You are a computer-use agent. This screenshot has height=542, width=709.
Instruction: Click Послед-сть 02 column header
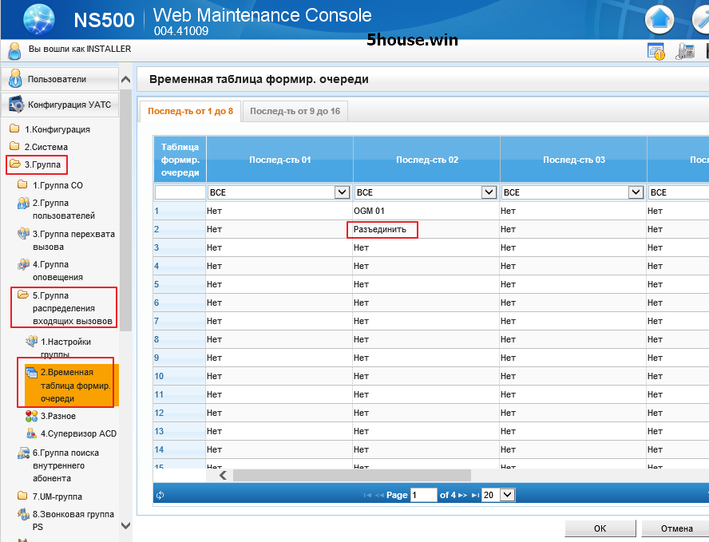(x=427, y=160)
